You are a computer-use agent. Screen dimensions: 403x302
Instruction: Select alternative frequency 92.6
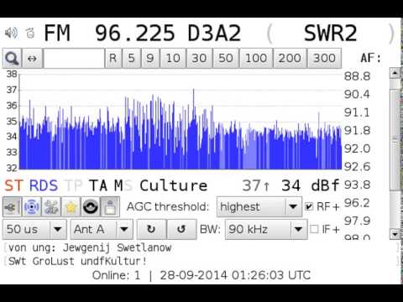(x=357, y=167)
